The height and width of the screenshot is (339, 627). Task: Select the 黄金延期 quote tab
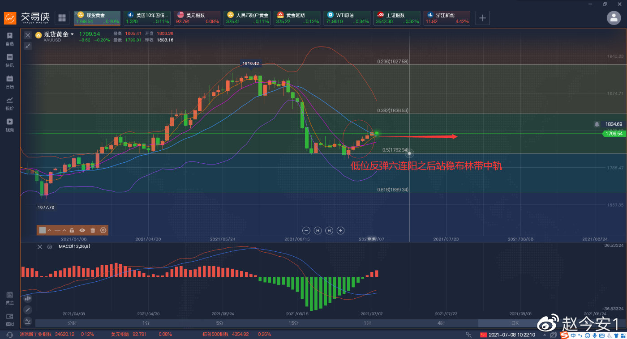pyautogui.click(x=297, y=18)
